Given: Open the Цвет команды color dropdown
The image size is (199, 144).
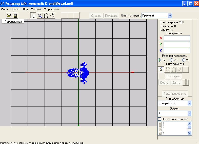Looking at the screenshot, I should [170, 16].
